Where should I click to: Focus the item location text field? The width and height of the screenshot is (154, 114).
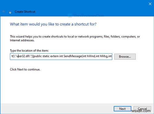[x=61, y=56]
